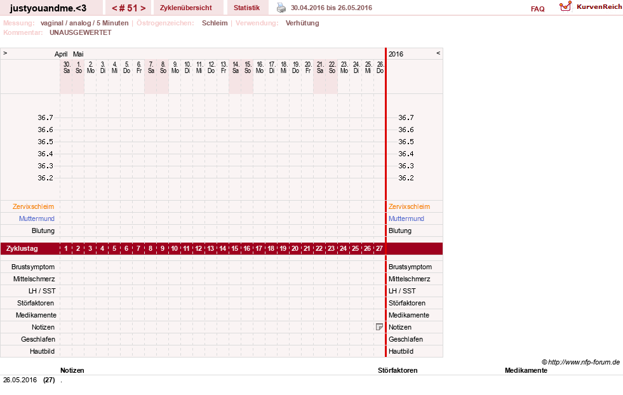Click date header '30. Sa'
This screenshot has height=395, width=623.
(66, 67)
